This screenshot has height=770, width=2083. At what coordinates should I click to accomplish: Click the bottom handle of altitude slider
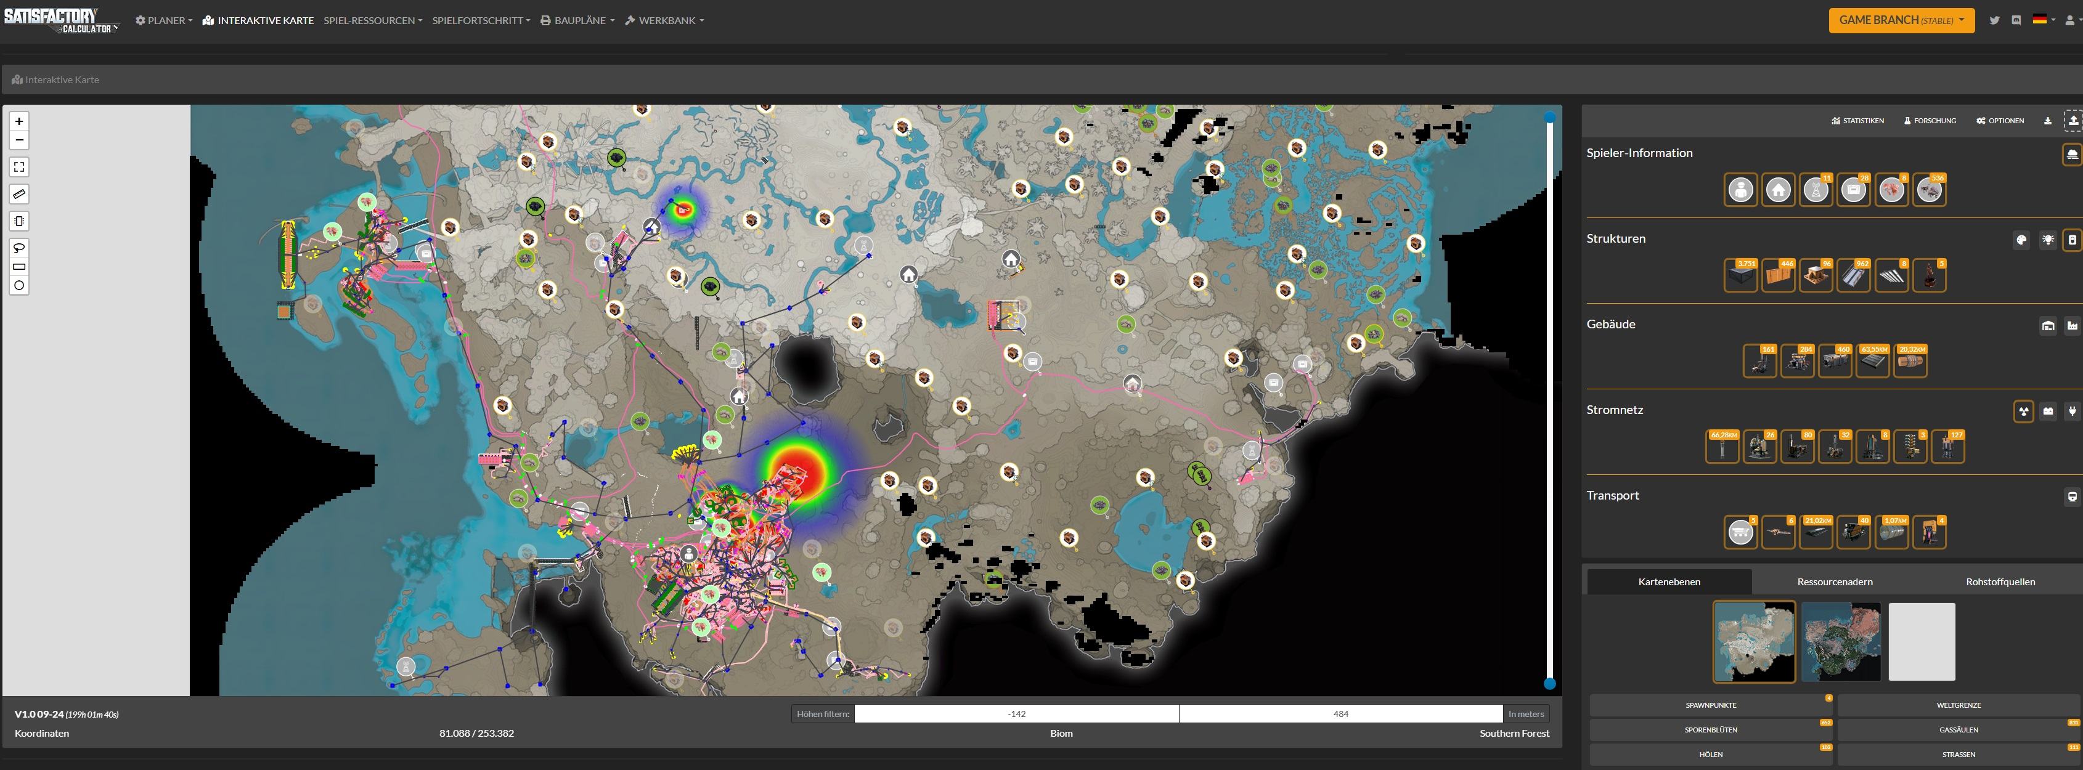click(x=1549, y=684)
